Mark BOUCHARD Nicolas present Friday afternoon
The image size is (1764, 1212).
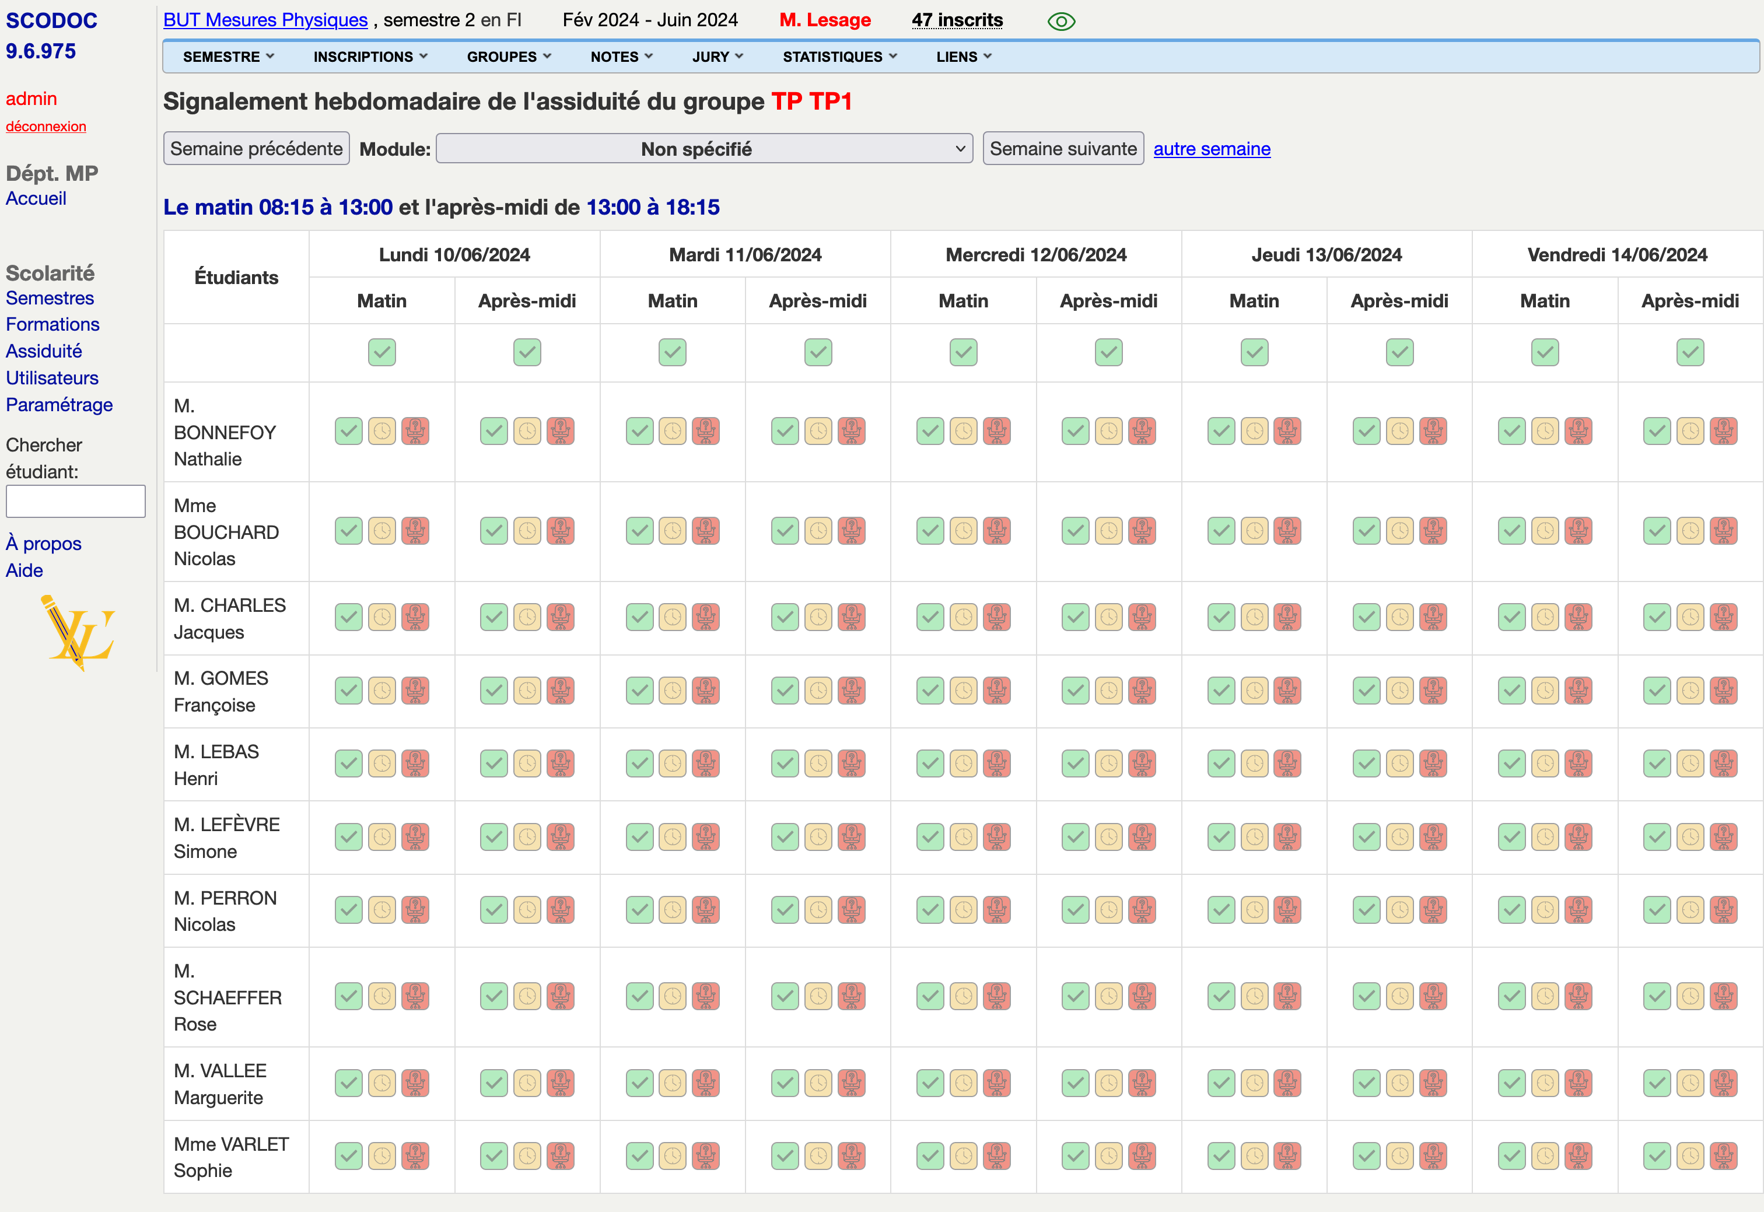point(1657,531)
